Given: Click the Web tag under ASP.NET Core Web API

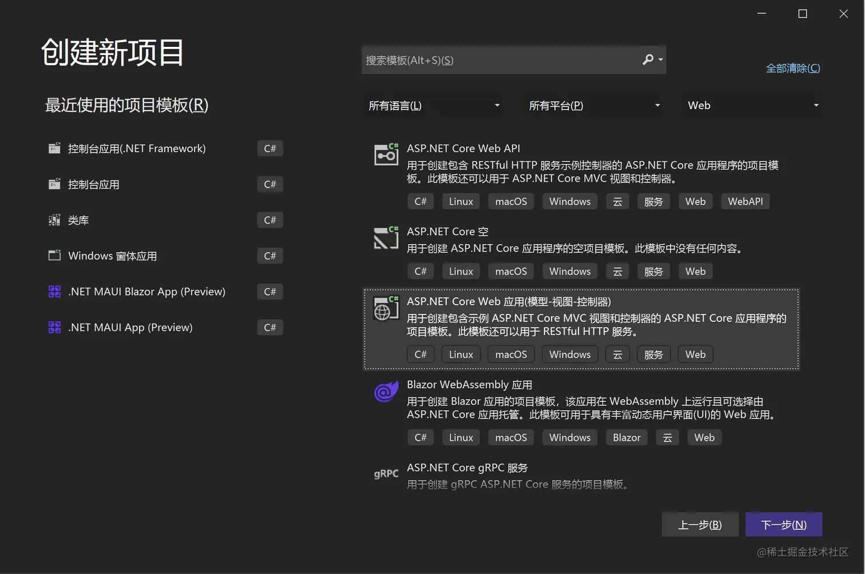Looking at the screenshot, I should click(695, 201).
